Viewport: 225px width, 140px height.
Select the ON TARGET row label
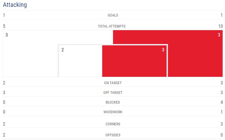(113, 83)
